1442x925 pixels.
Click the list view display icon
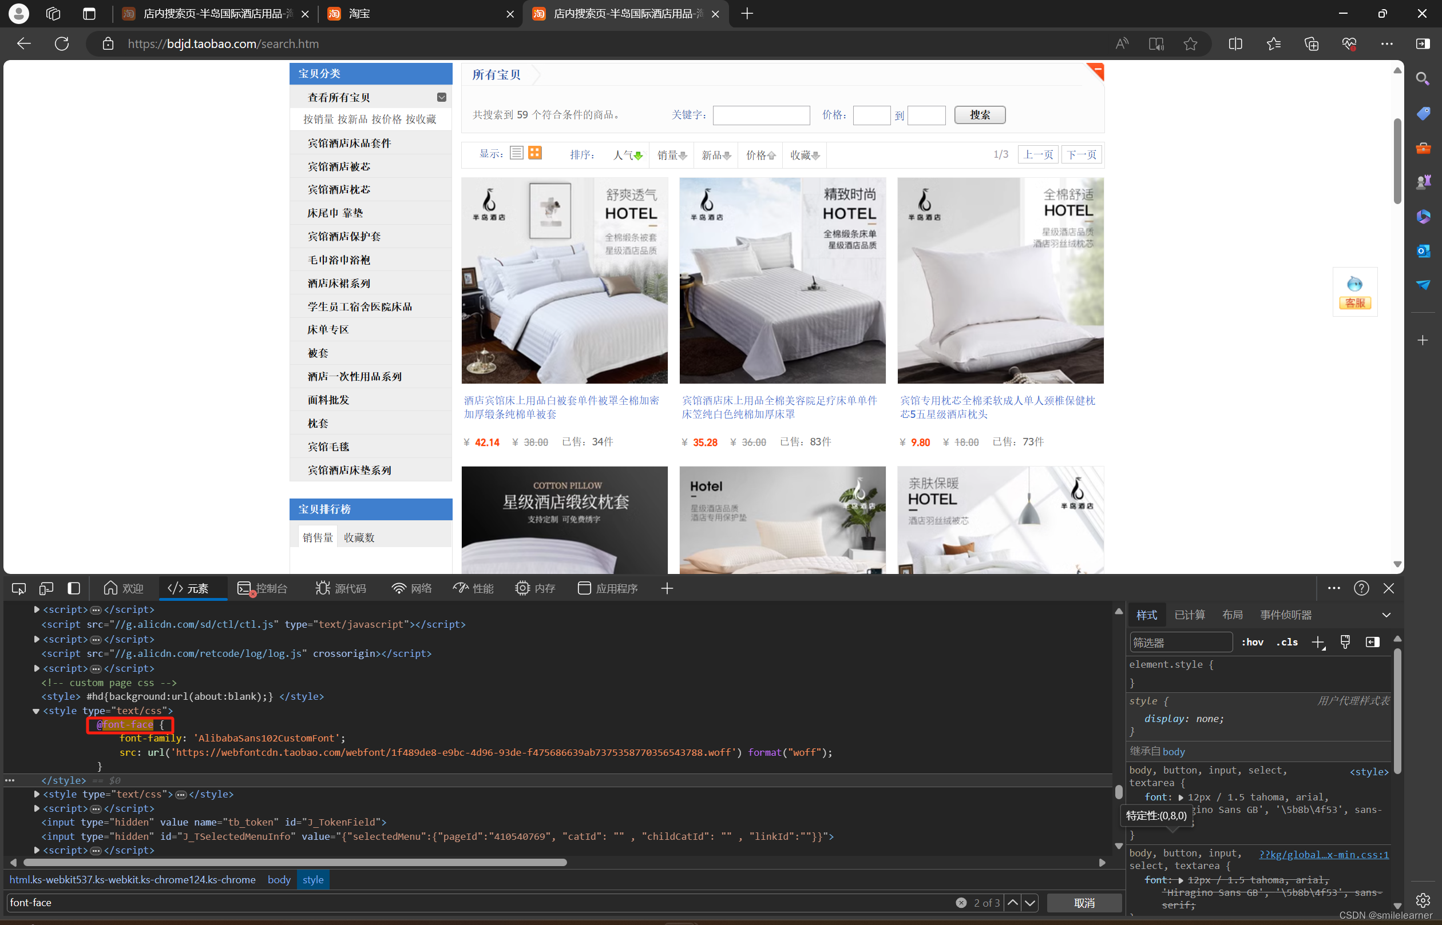pyautogui.click(x=516, y=153)
